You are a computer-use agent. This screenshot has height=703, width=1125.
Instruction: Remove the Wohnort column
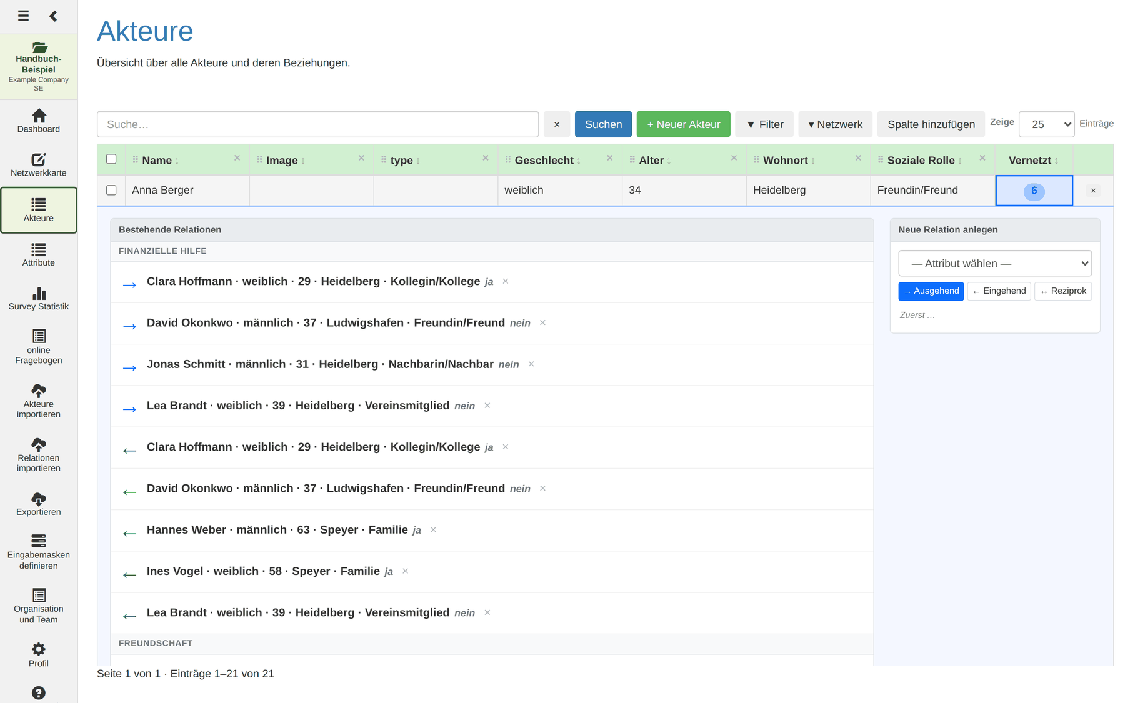click(858, 158)
